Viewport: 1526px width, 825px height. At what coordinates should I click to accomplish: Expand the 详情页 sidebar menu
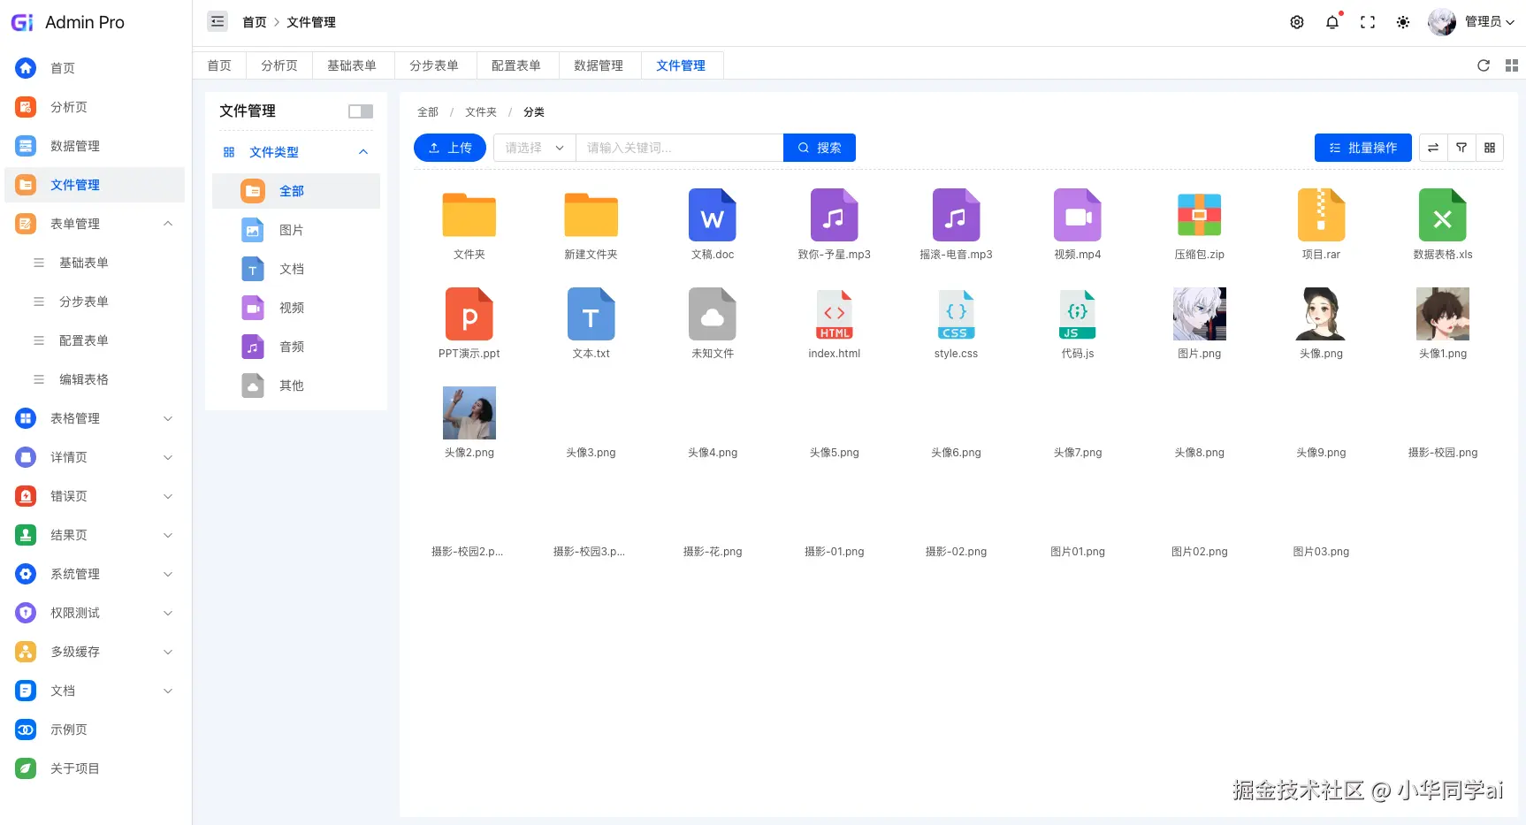[x=95, y=457]
